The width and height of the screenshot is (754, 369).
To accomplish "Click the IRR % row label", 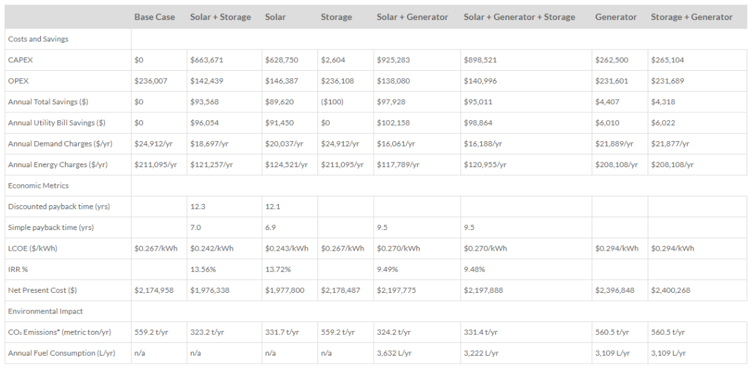I will click(x=18, y=269).
